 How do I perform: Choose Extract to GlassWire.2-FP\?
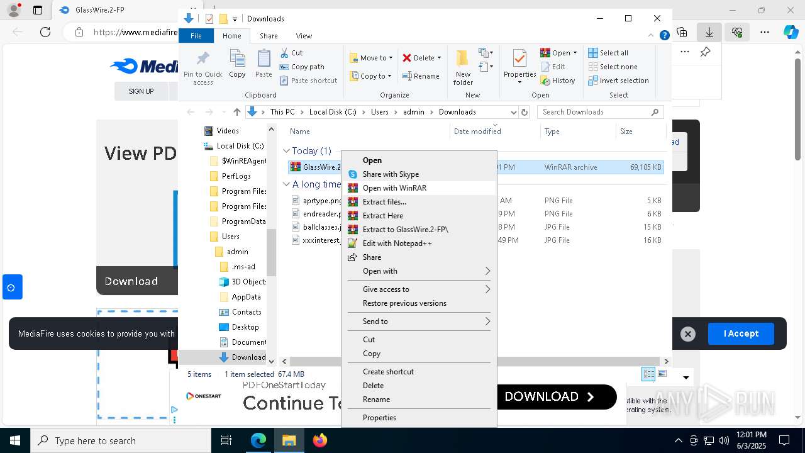(x=419, y=230)
